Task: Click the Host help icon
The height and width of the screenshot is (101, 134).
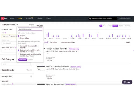Action: (x=5, y=33)
